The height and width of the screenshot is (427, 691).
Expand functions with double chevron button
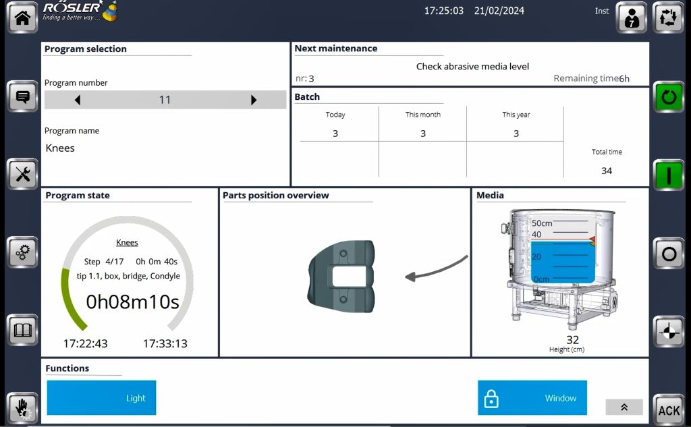[x=624, y=407]
